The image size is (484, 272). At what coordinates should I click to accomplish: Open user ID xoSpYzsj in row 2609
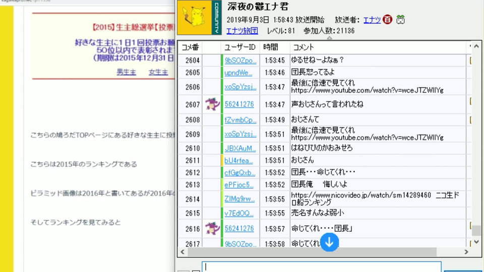coord(240,134)
